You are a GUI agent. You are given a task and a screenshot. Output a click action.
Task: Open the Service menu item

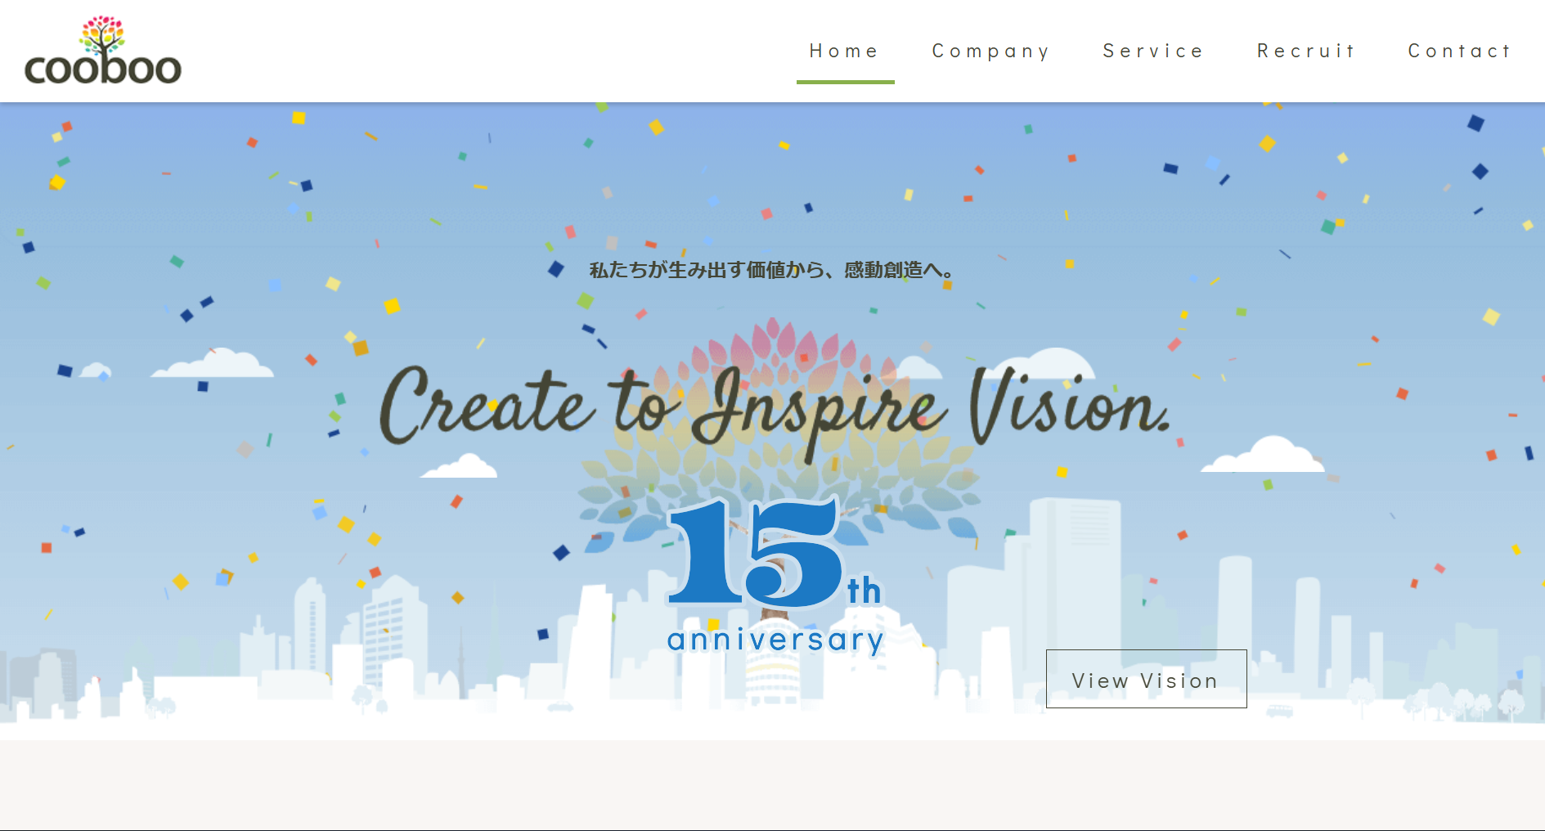1153,51
